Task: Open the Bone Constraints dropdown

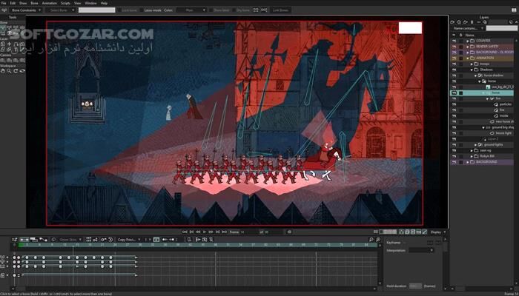Action: [25, 10]
